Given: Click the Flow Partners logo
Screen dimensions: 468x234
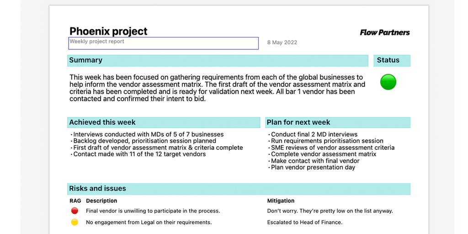Looking at the screenshot, I should pos(384,32).
